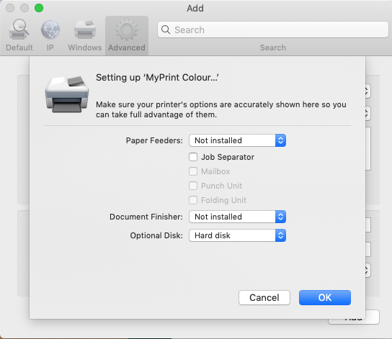Select the Default printer search icon
Image resolution: width=392 pixels, height=339 pixels.
tap(19, 30)
